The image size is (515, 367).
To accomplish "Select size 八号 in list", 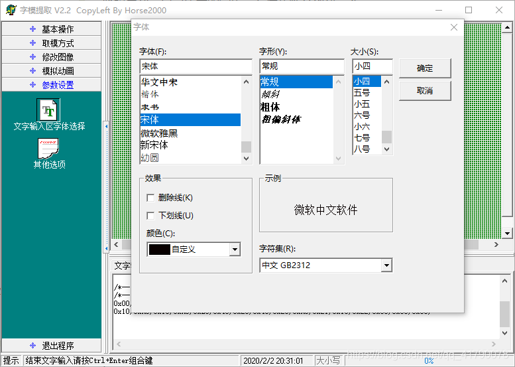I will pyautogui.click(x=367, y=149).
